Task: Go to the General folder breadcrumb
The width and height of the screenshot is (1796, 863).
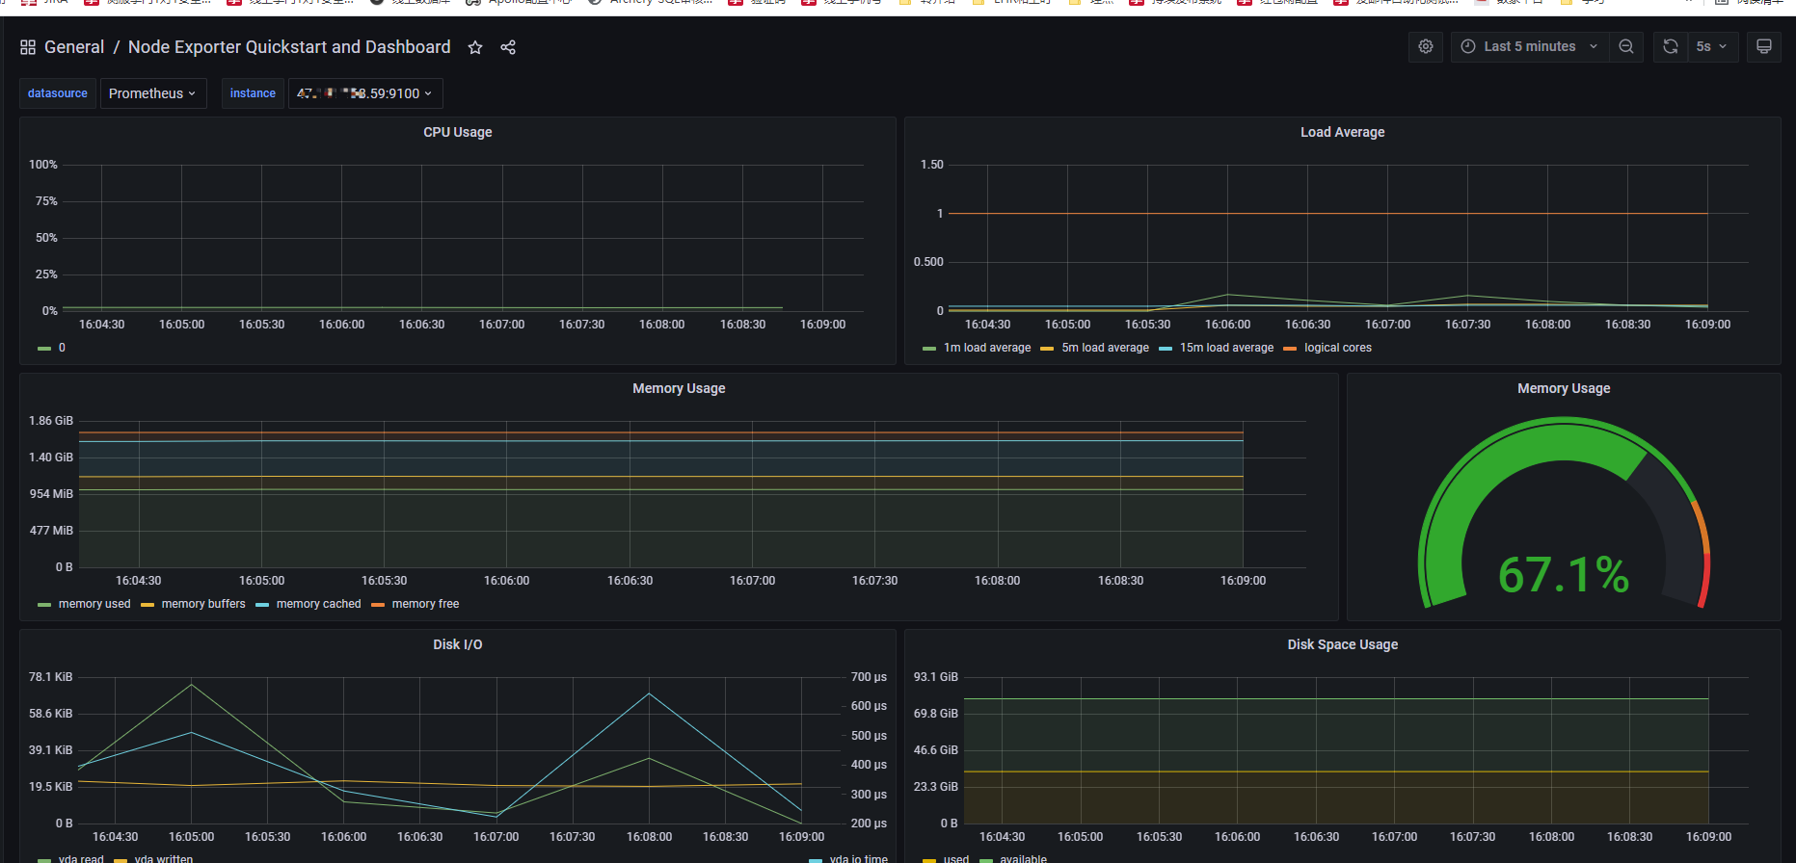Action: click(x=74, y=47)
